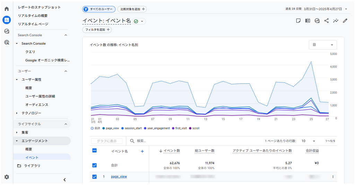Open the Explore icon in left rail

(x=7, y=31)
